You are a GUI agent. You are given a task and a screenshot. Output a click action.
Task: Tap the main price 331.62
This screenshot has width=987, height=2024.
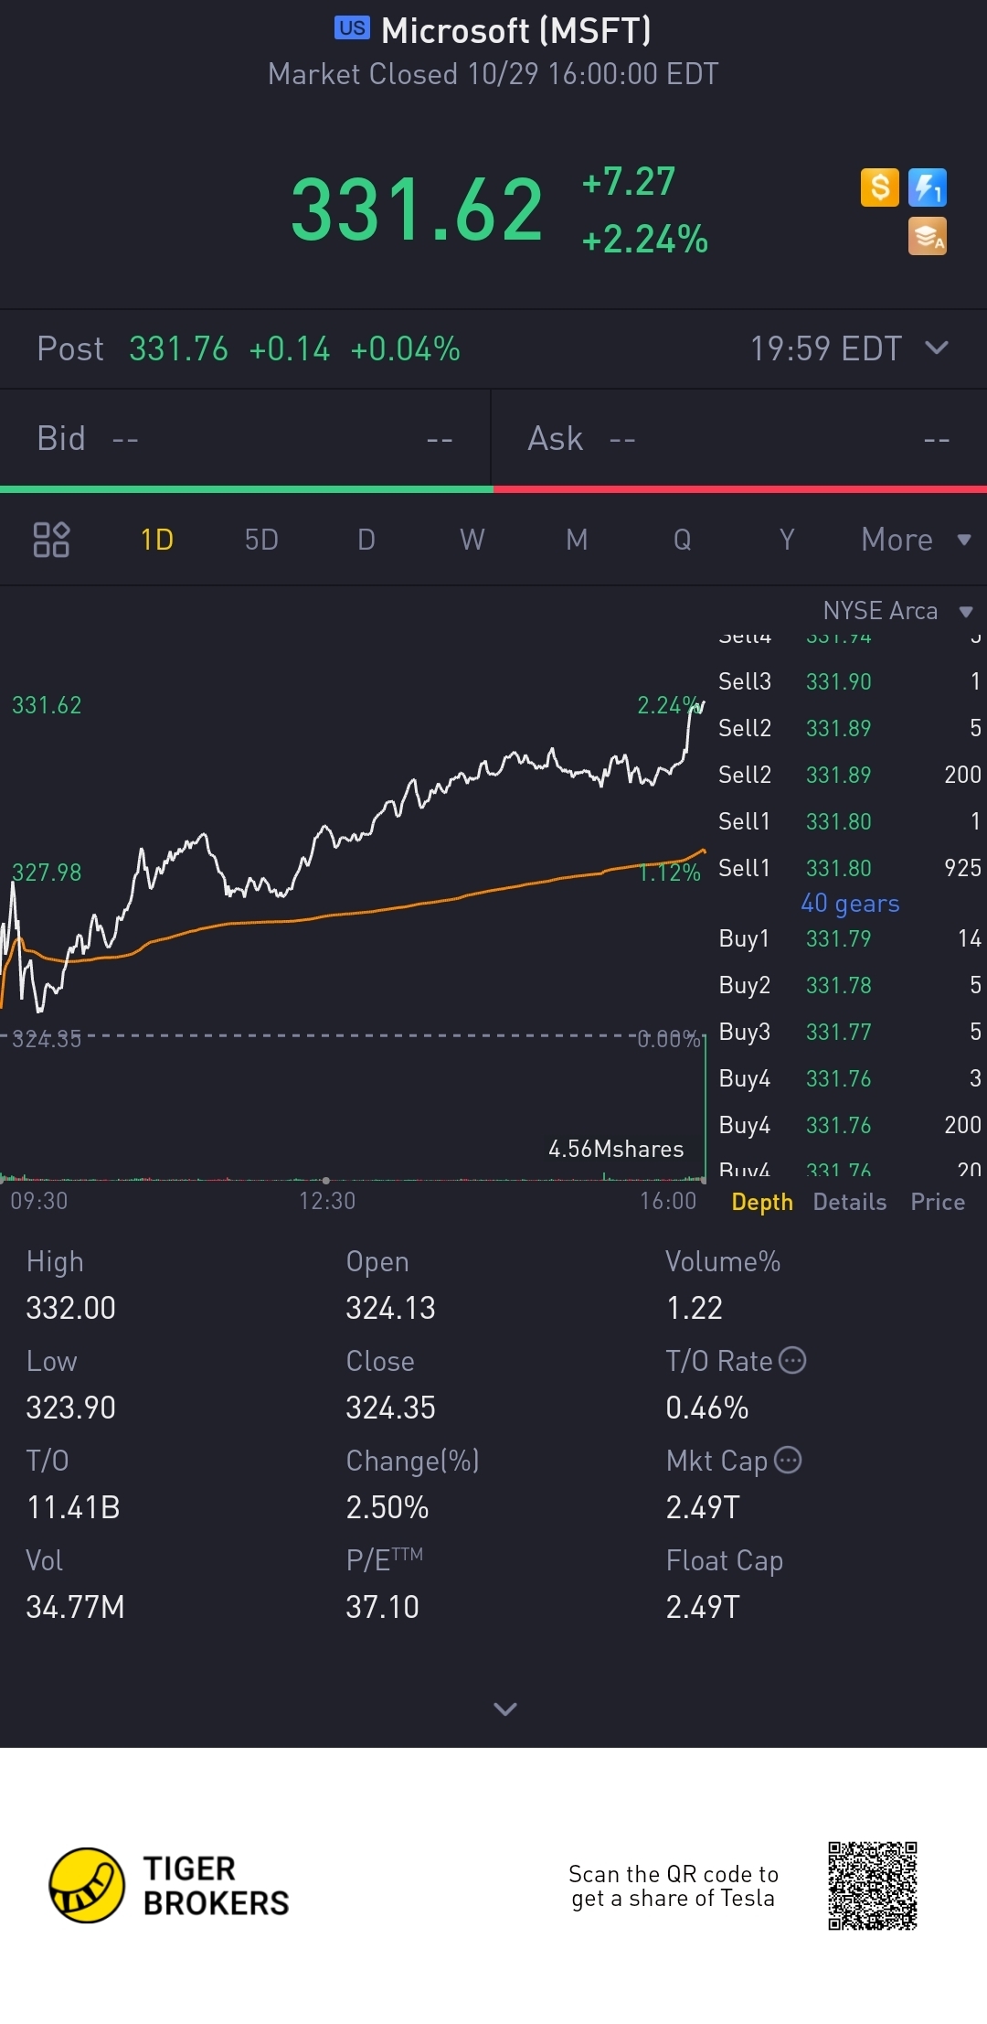click(x=417, y=210)
